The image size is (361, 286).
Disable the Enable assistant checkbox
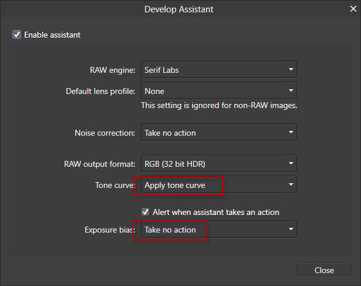tap(16, 35)
